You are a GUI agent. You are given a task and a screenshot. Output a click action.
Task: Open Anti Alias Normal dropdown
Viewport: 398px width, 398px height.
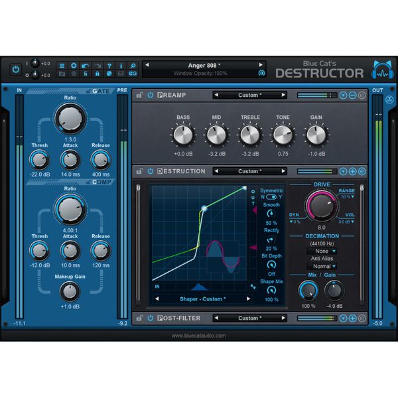[322, 266]
